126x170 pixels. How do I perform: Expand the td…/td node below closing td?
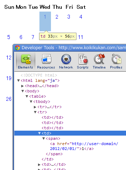tap(39, 165)
